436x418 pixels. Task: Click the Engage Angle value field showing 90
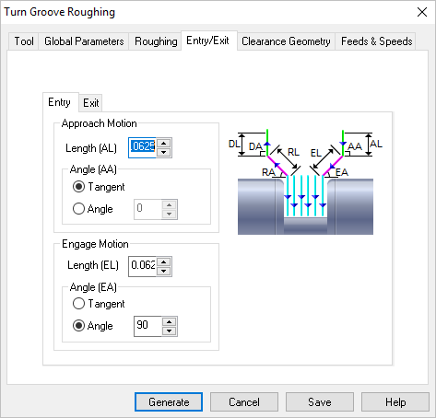point(147,326)
